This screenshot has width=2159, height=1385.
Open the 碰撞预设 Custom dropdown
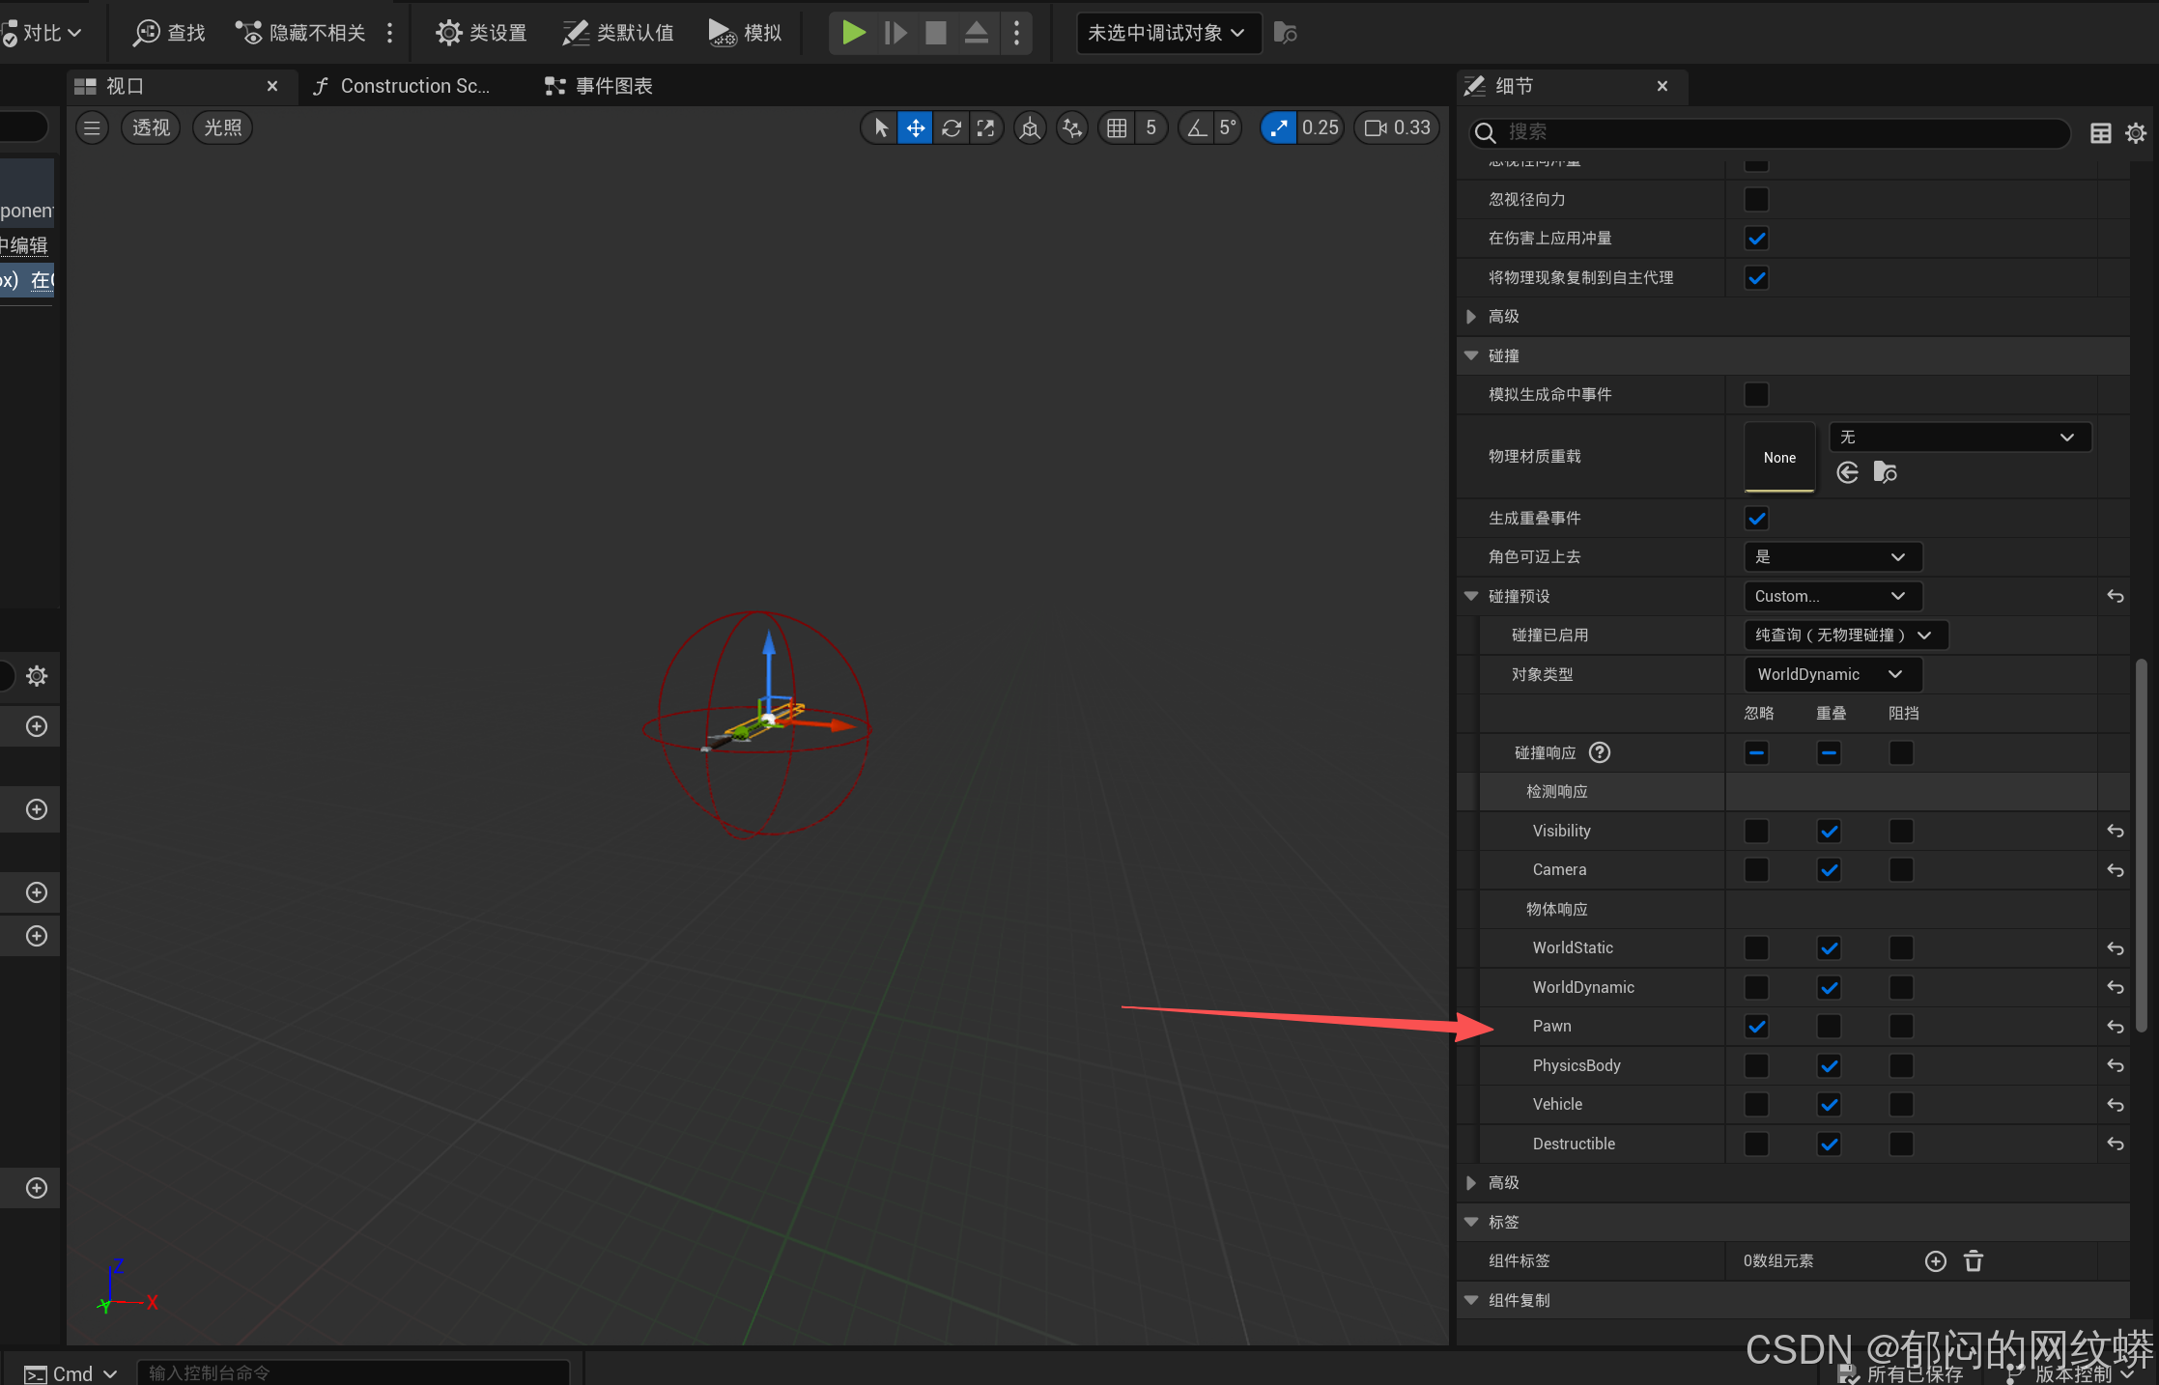coord(1832,596)
